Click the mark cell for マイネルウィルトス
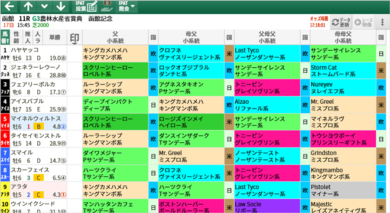Screen dimensions: 390x213 (x=74, y=122)
